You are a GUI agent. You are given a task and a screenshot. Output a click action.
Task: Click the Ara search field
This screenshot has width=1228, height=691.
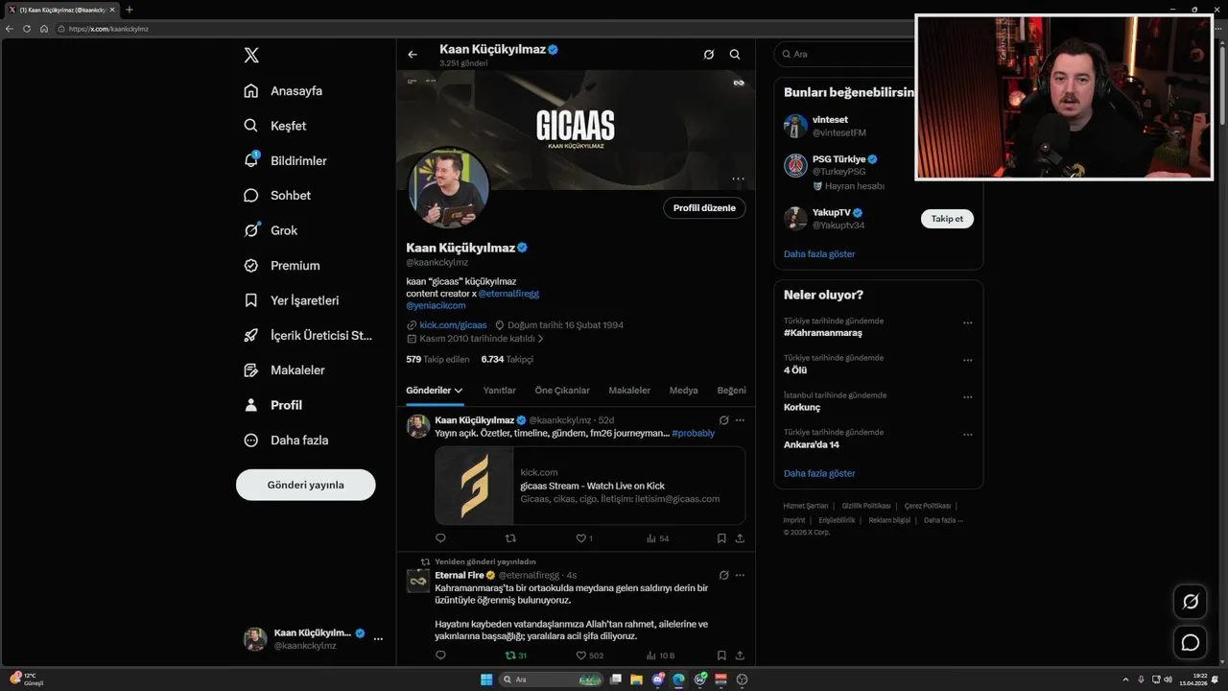click(844, 55)
